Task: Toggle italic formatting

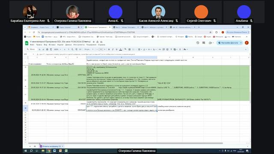Action: coord(113,50)
